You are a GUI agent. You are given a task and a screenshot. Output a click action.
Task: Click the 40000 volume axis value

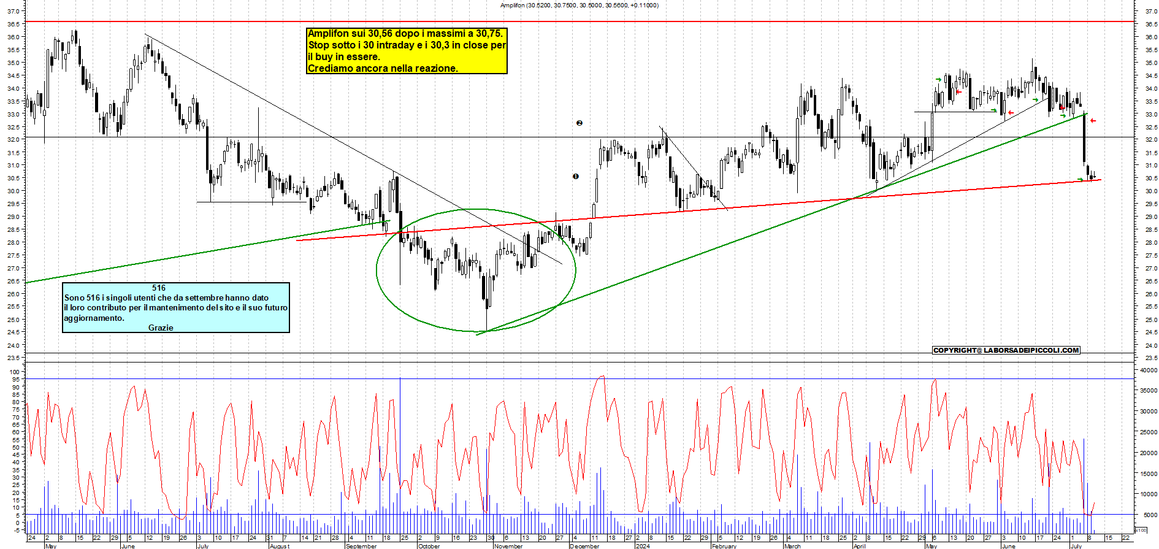[1148, 370]
